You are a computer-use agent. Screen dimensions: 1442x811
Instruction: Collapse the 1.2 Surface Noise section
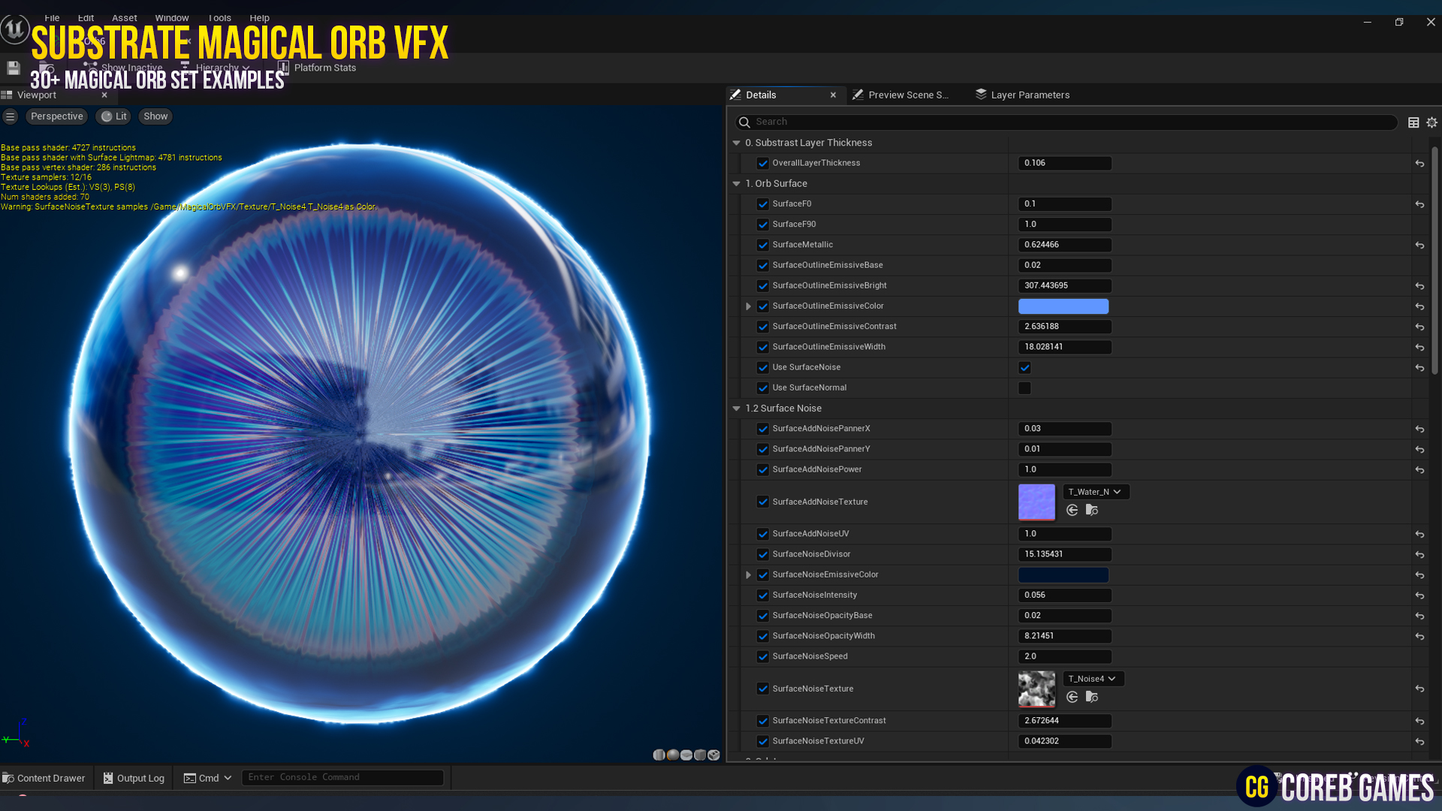pos(736,408)
